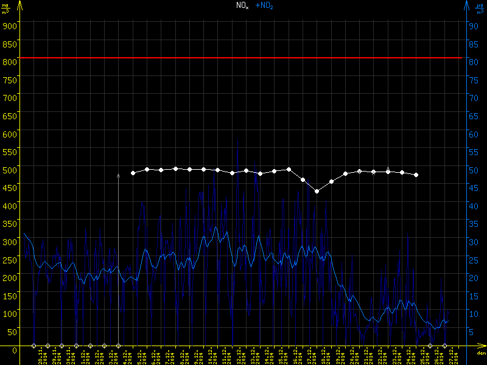Screen dimensions: 487x365
Task: Click the 17.12.2014 date label
Action: tap(311, 356)
